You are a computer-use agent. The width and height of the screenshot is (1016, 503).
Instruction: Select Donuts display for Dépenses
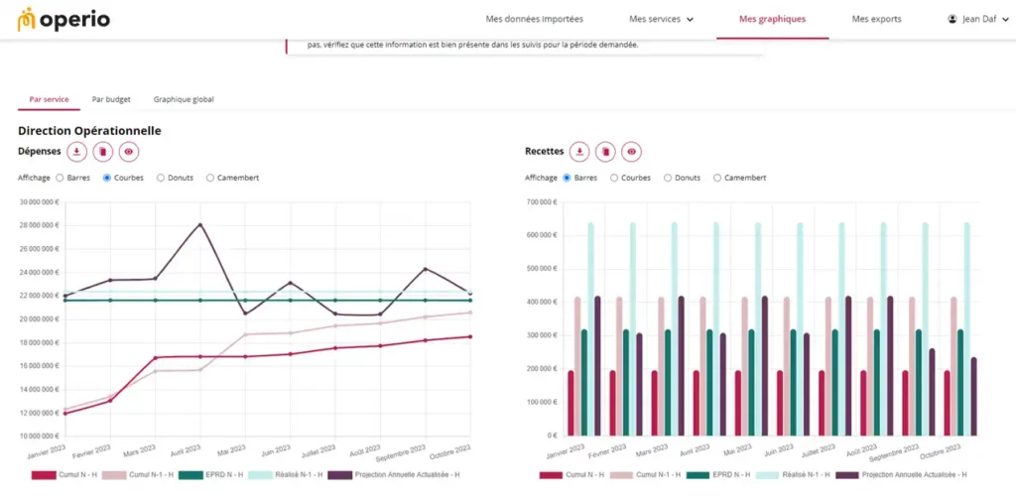pos(161,178)
